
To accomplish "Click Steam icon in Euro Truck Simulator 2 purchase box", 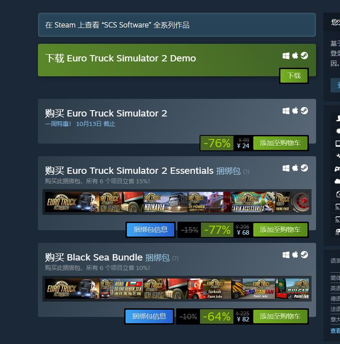I will click(304, 111).
